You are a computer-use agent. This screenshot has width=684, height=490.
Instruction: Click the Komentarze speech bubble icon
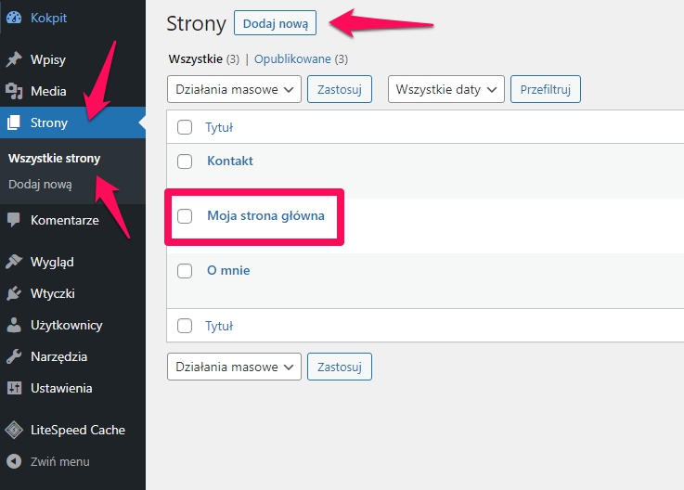point(14,220)
